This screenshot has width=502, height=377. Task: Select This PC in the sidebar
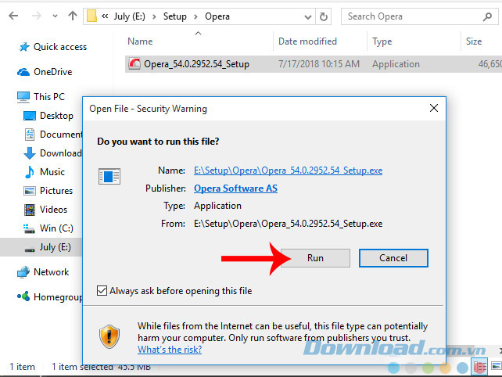(x=49, y=97)
